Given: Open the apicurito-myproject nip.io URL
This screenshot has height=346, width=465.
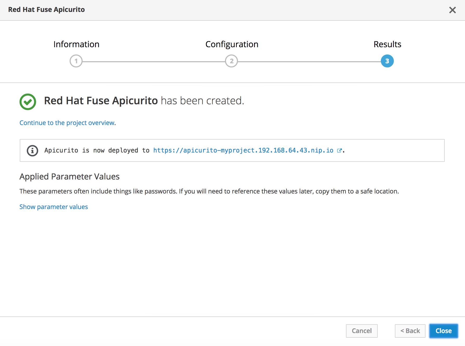Looking at the screenshot, I should tap(243, 150).
